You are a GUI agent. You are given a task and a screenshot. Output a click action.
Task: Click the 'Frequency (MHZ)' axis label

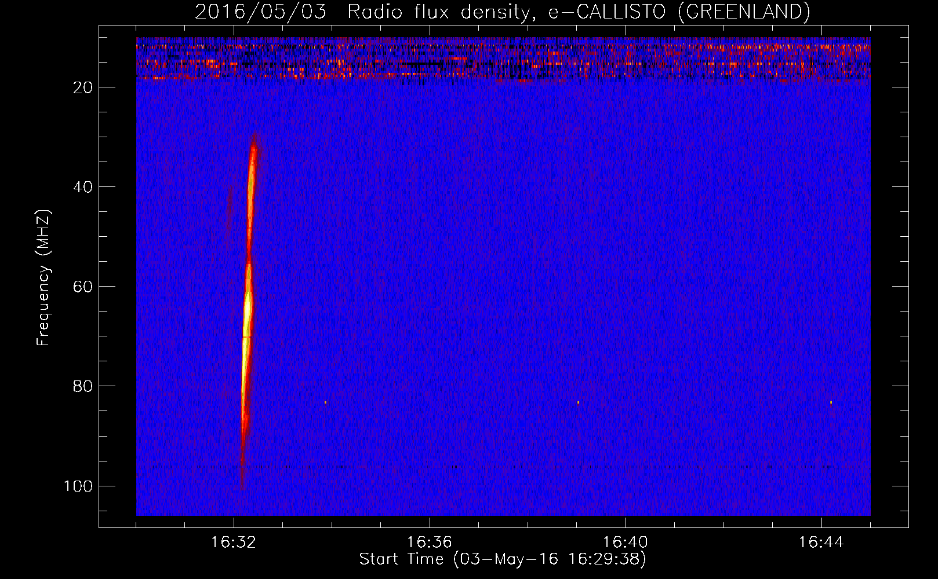[x=43, y=277]
